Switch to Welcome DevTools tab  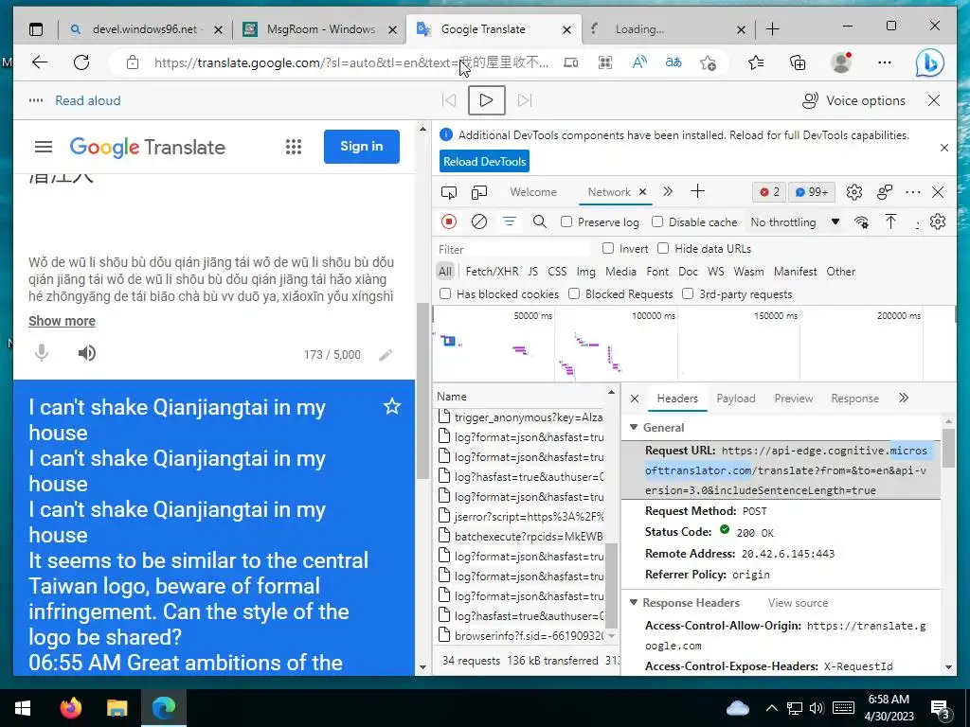click(532, 191)
